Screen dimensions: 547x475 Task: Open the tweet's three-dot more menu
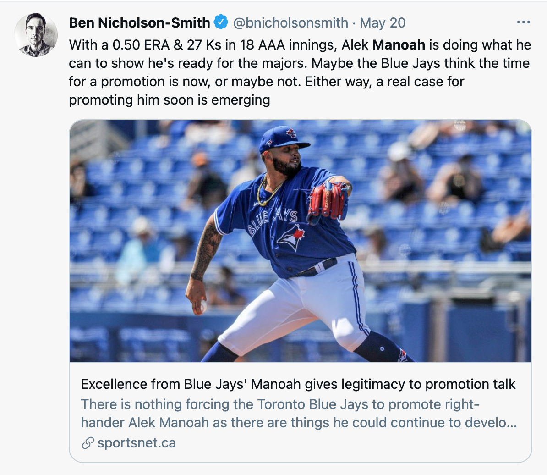(x=523, y=22)
